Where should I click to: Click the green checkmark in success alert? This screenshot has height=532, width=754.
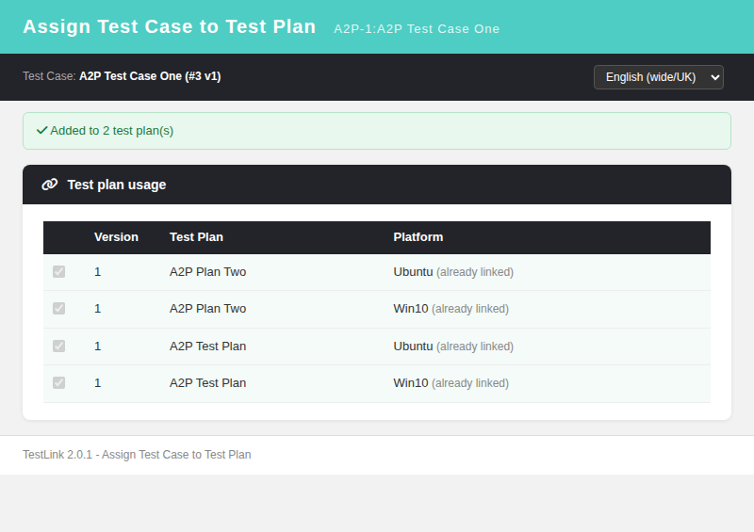[41, 130]
